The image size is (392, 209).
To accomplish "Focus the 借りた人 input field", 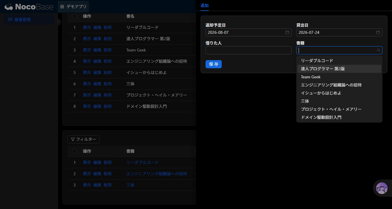I will coord(249,50).
